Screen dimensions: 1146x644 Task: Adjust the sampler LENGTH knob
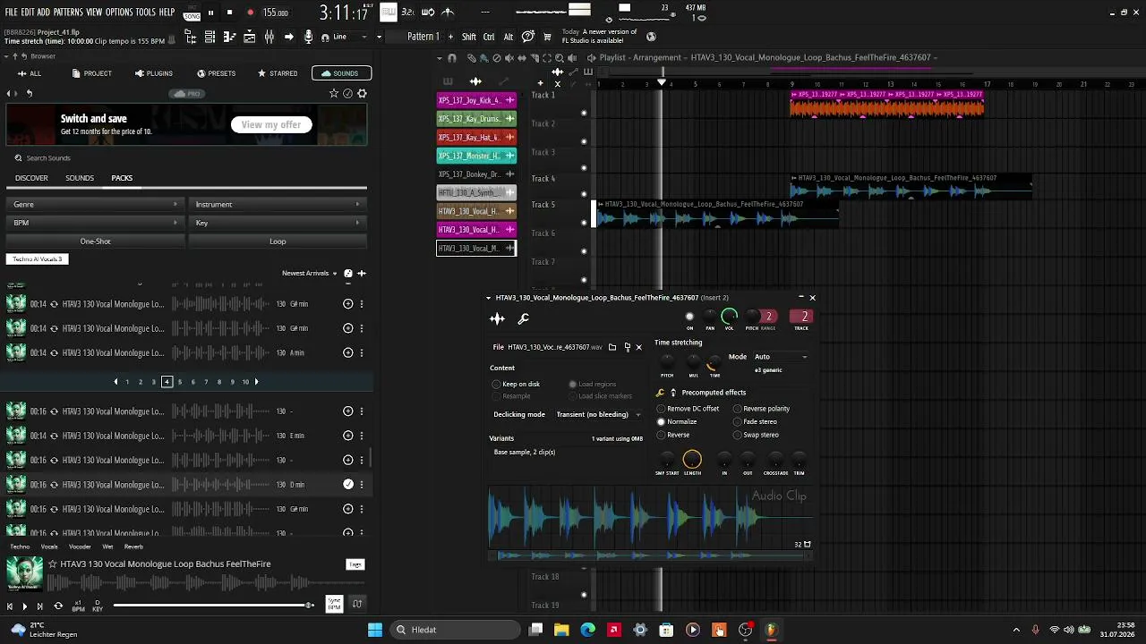pyautogui.click(x=692, y=460)
